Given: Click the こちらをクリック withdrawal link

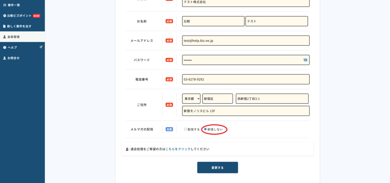Looking at the screenshot, I should point(179,149).
